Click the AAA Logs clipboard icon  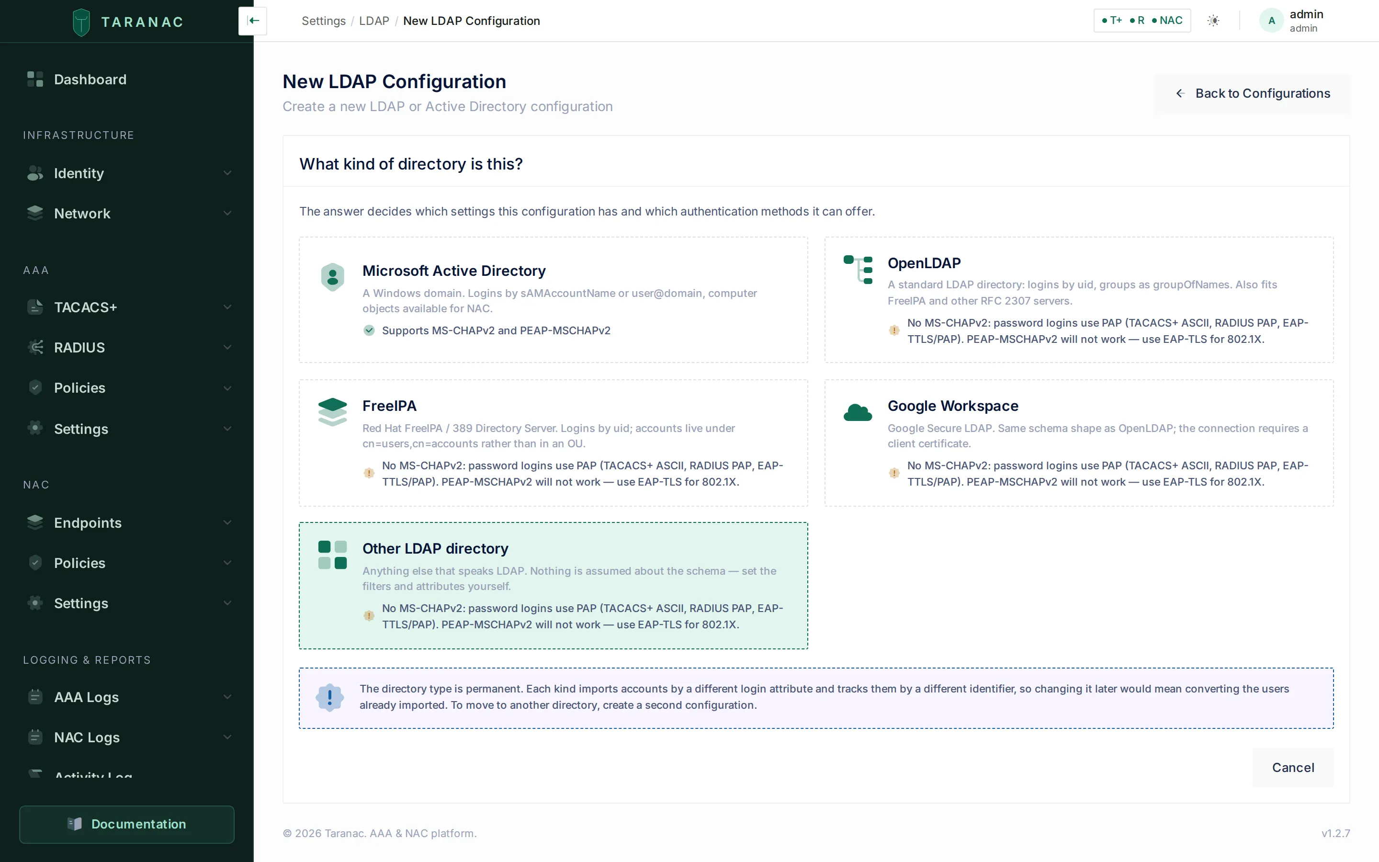pyautogui.click(x=35, y=697)
